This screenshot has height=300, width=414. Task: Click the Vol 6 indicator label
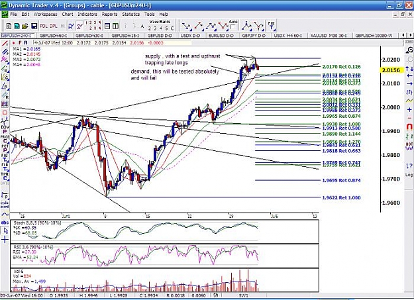coord(19,272)
